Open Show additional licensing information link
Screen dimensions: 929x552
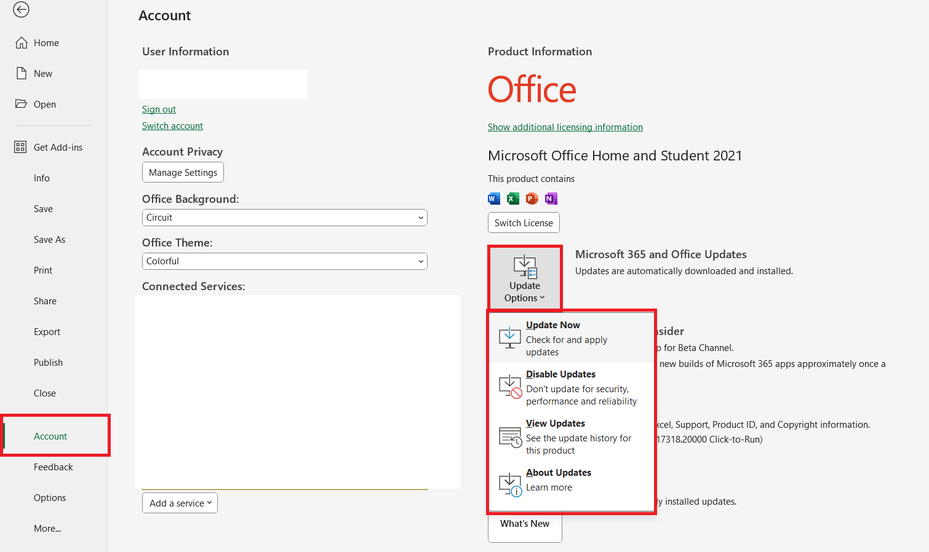(x=565, y=127)
